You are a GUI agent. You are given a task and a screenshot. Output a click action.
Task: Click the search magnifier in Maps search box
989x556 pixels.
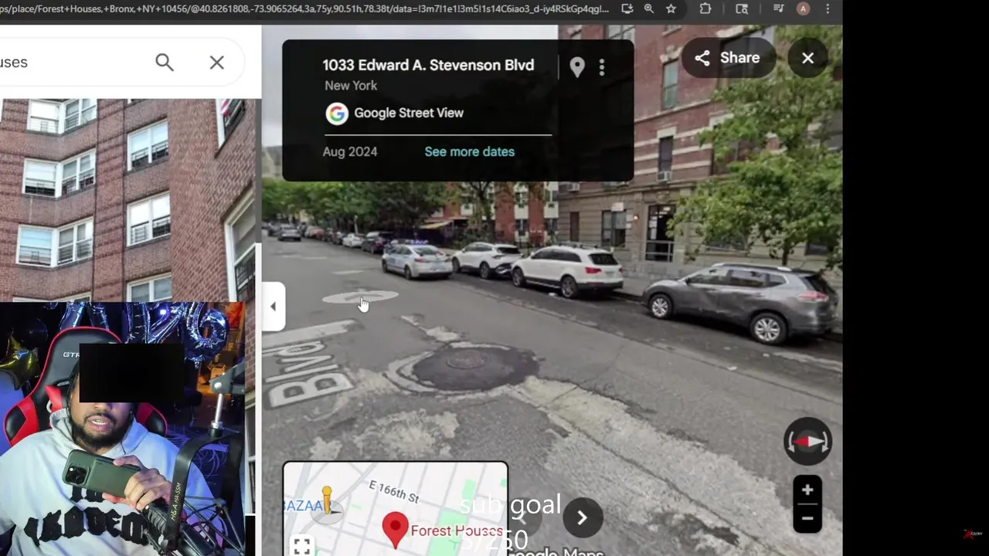point(165,62)
